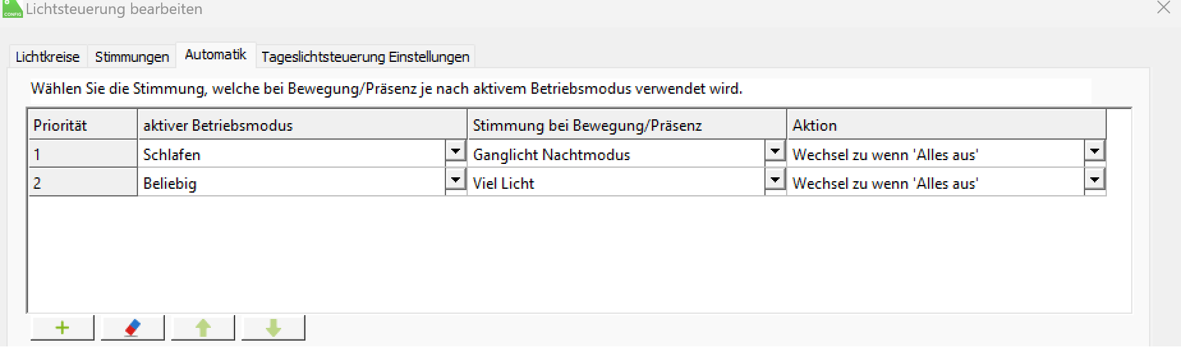This screenshot has width=1181, height=347.
Task: Open Aktion dropdown in priority 2 row
Action: point(1094,181)
